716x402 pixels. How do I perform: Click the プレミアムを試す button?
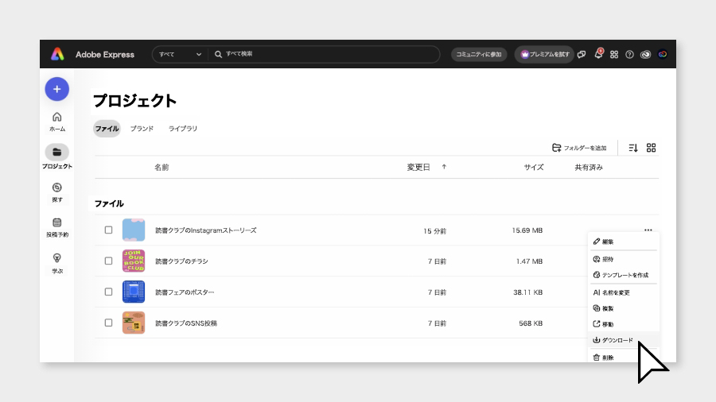click(x=544, y=54)
